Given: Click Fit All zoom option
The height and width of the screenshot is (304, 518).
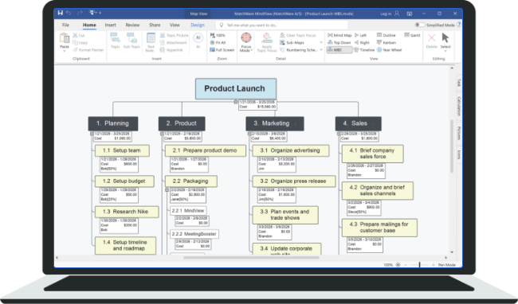Looking at the screenshot, I should pos(218,42).
